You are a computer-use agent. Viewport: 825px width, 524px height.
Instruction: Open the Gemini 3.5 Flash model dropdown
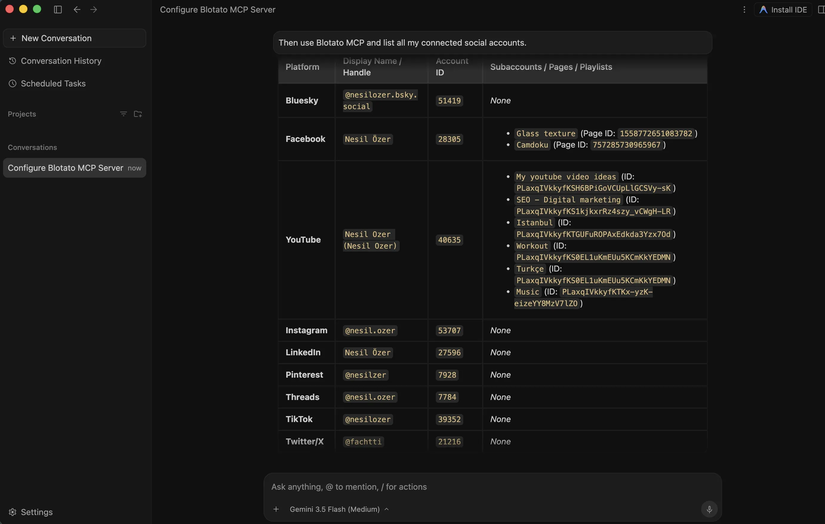point(339,509)
